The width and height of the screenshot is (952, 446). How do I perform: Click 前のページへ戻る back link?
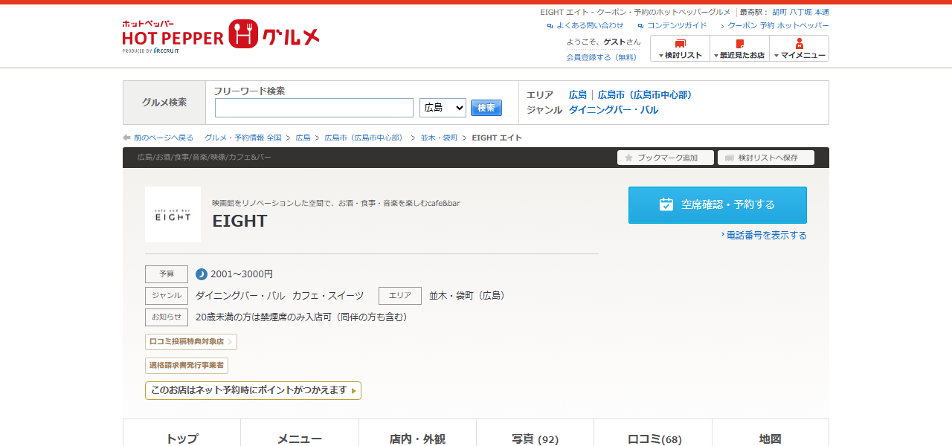point(158,138)
